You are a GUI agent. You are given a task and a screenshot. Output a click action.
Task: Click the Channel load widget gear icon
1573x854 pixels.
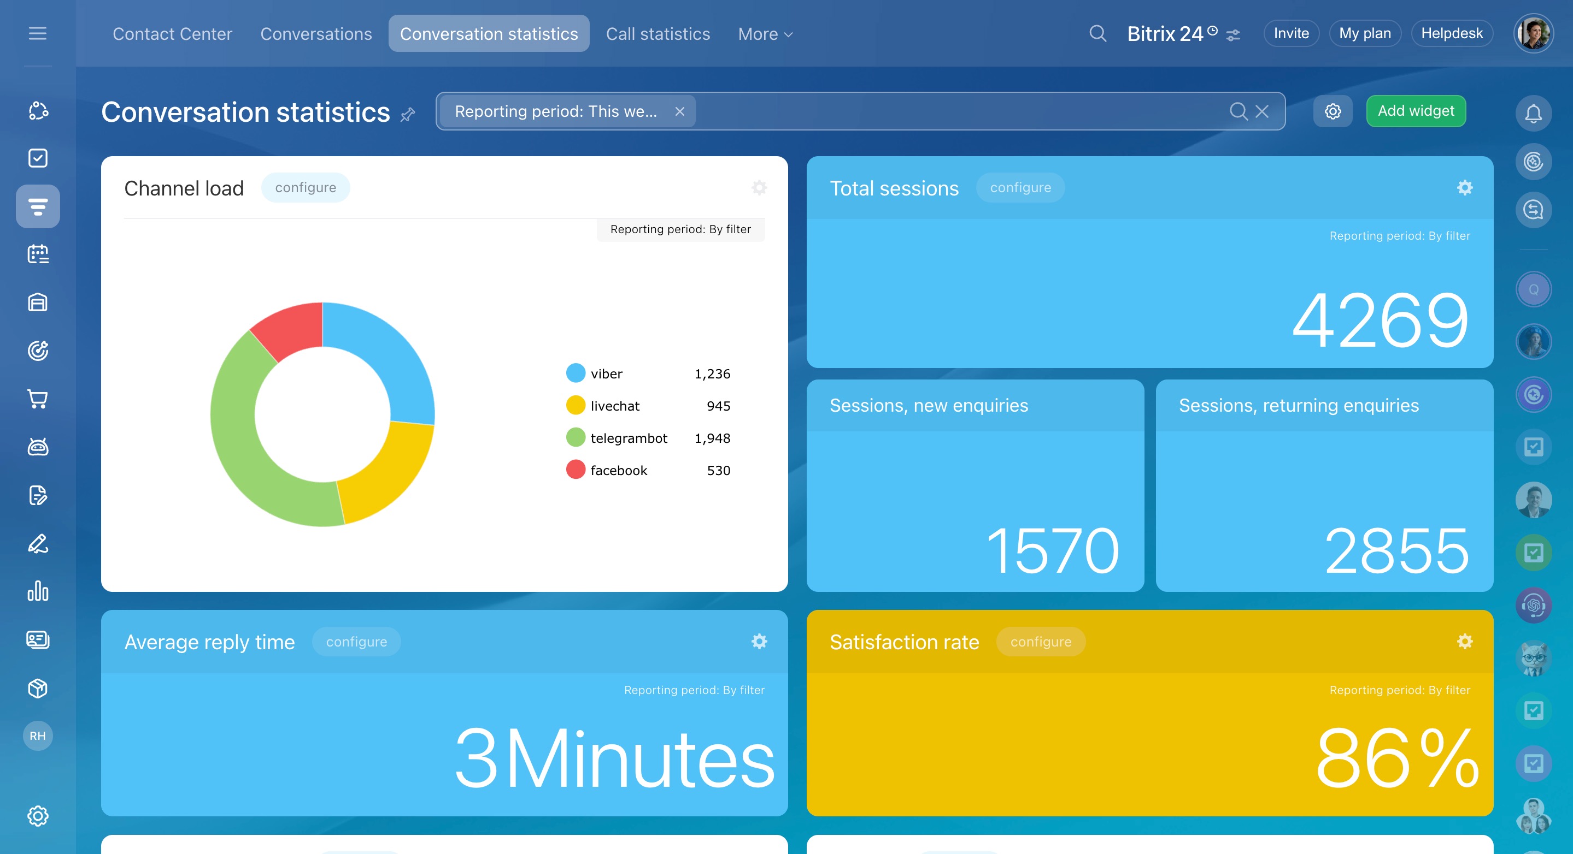[x=759, y=187]
